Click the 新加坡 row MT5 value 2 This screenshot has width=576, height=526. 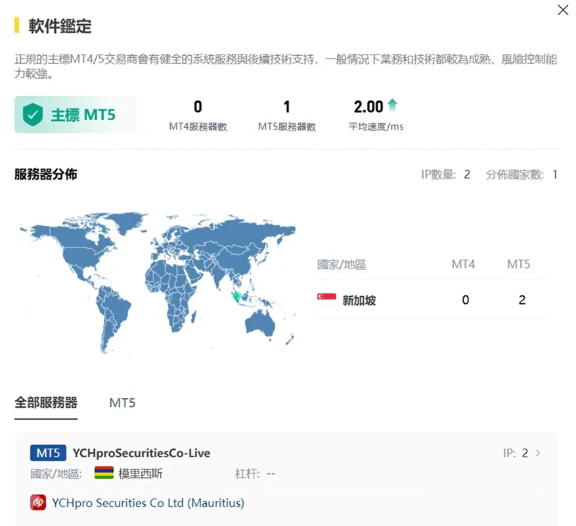[522, 300]
